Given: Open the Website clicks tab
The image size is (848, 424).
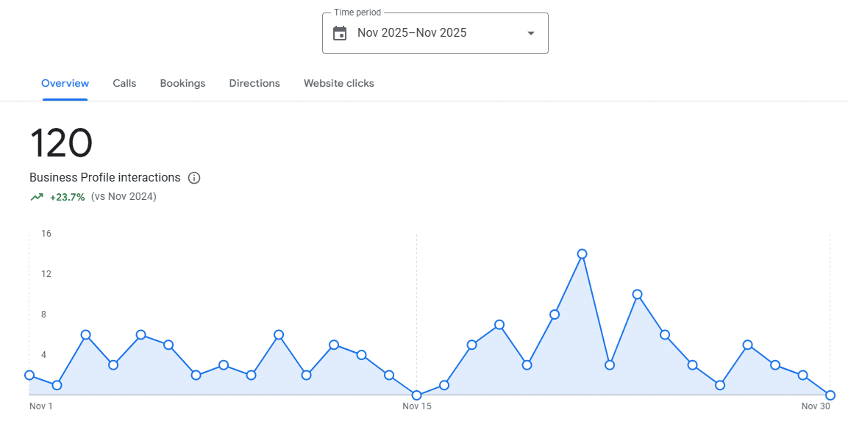Looking at the screenshot, I should pyautogui.click(x=338, y=83).
